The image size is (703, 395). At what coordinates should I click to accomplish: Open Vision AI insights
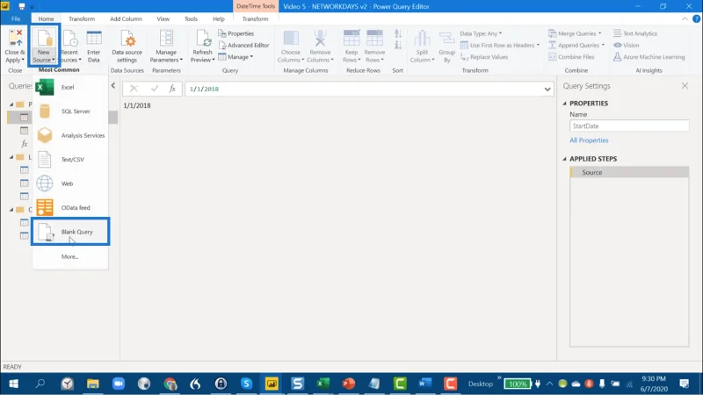click(x=627, y=46)
